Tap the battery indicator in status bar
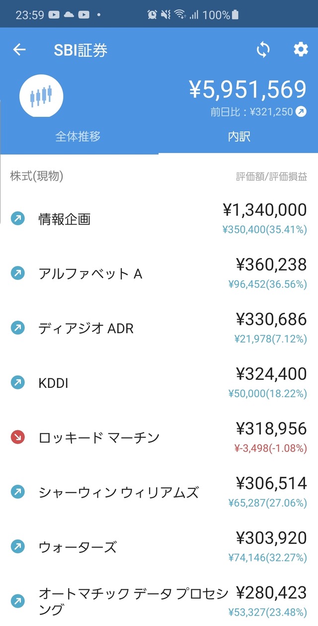Viewport: 318px width, 626px height. (235, 15)
